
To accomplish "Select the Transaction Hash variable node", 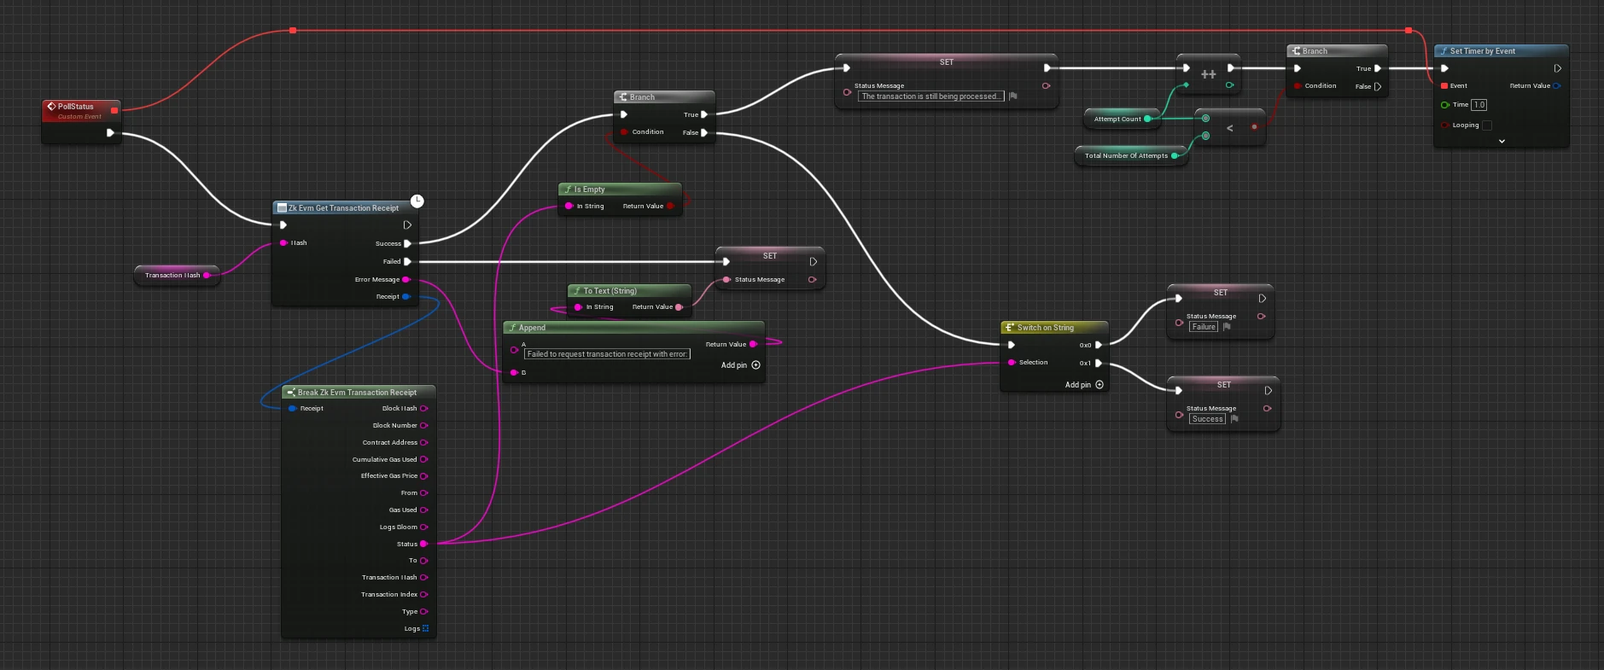I will click(x=172, y=276).
